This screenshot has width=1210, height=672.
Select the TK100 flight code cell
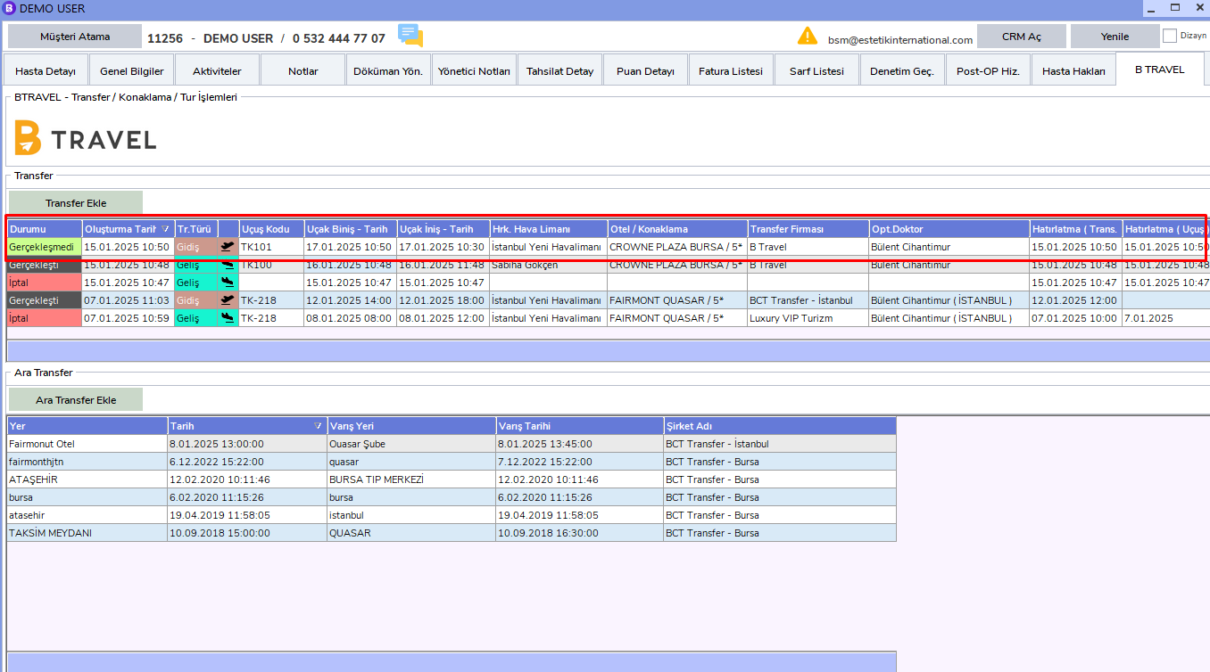271,265
